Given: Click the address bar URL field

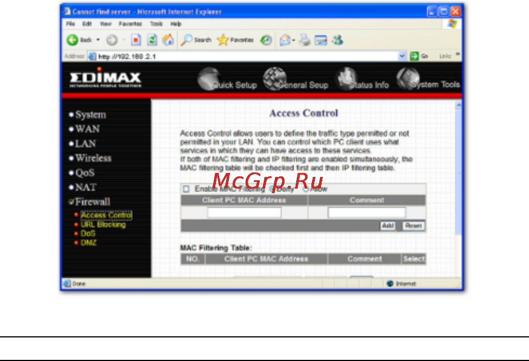Looking at the screenshot, I should (243, 56).
